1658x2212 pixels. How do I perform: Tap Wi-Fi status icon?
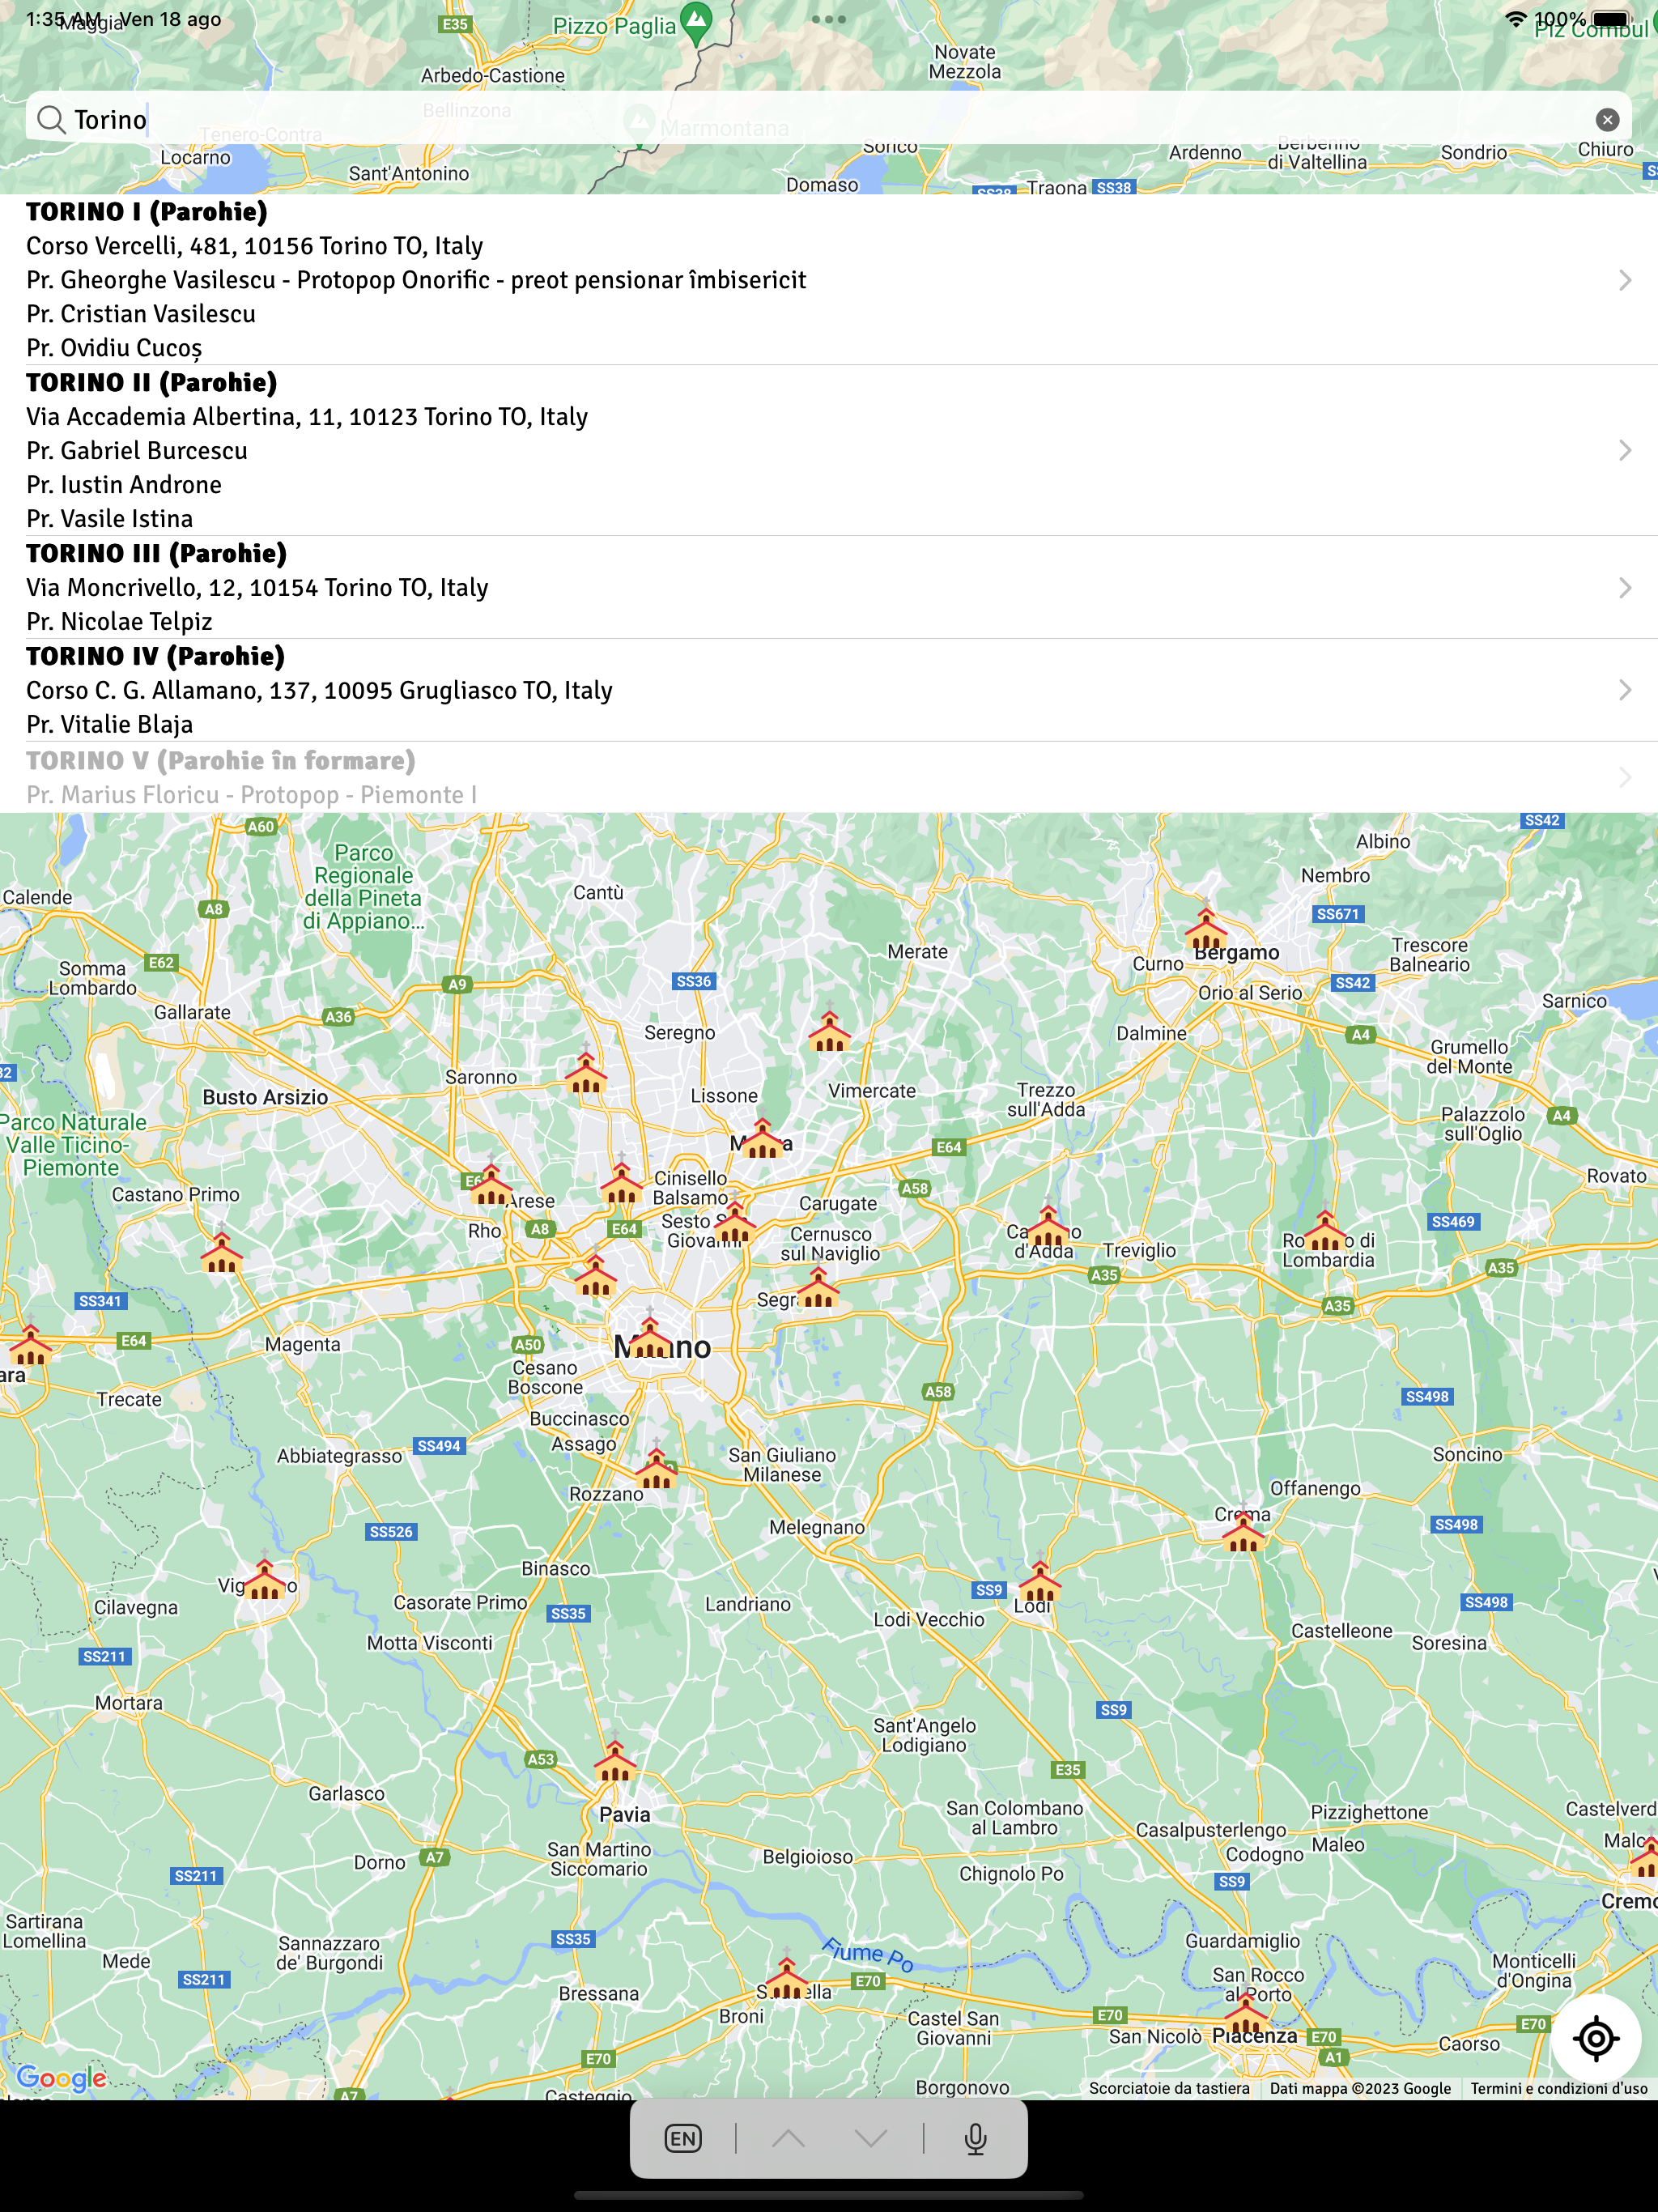click(x=1516, y=19)
